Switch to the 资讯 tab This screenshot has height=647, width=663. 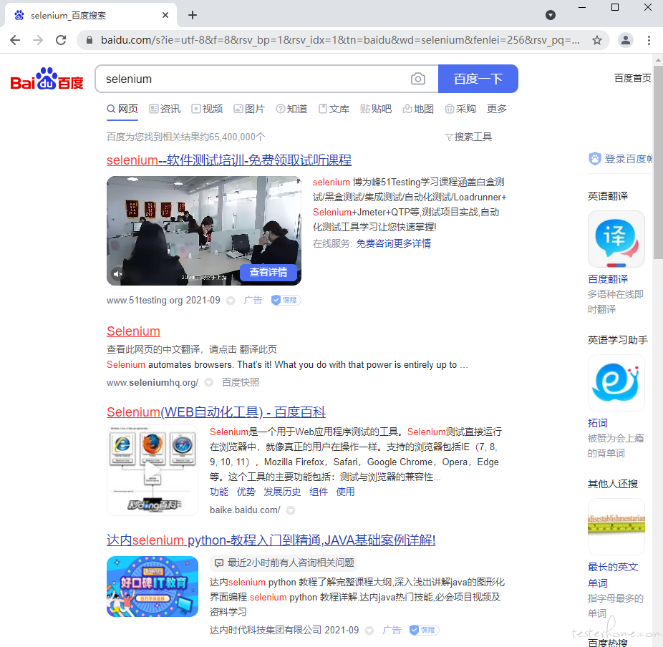pyautogui.click(x=165, y=109)
